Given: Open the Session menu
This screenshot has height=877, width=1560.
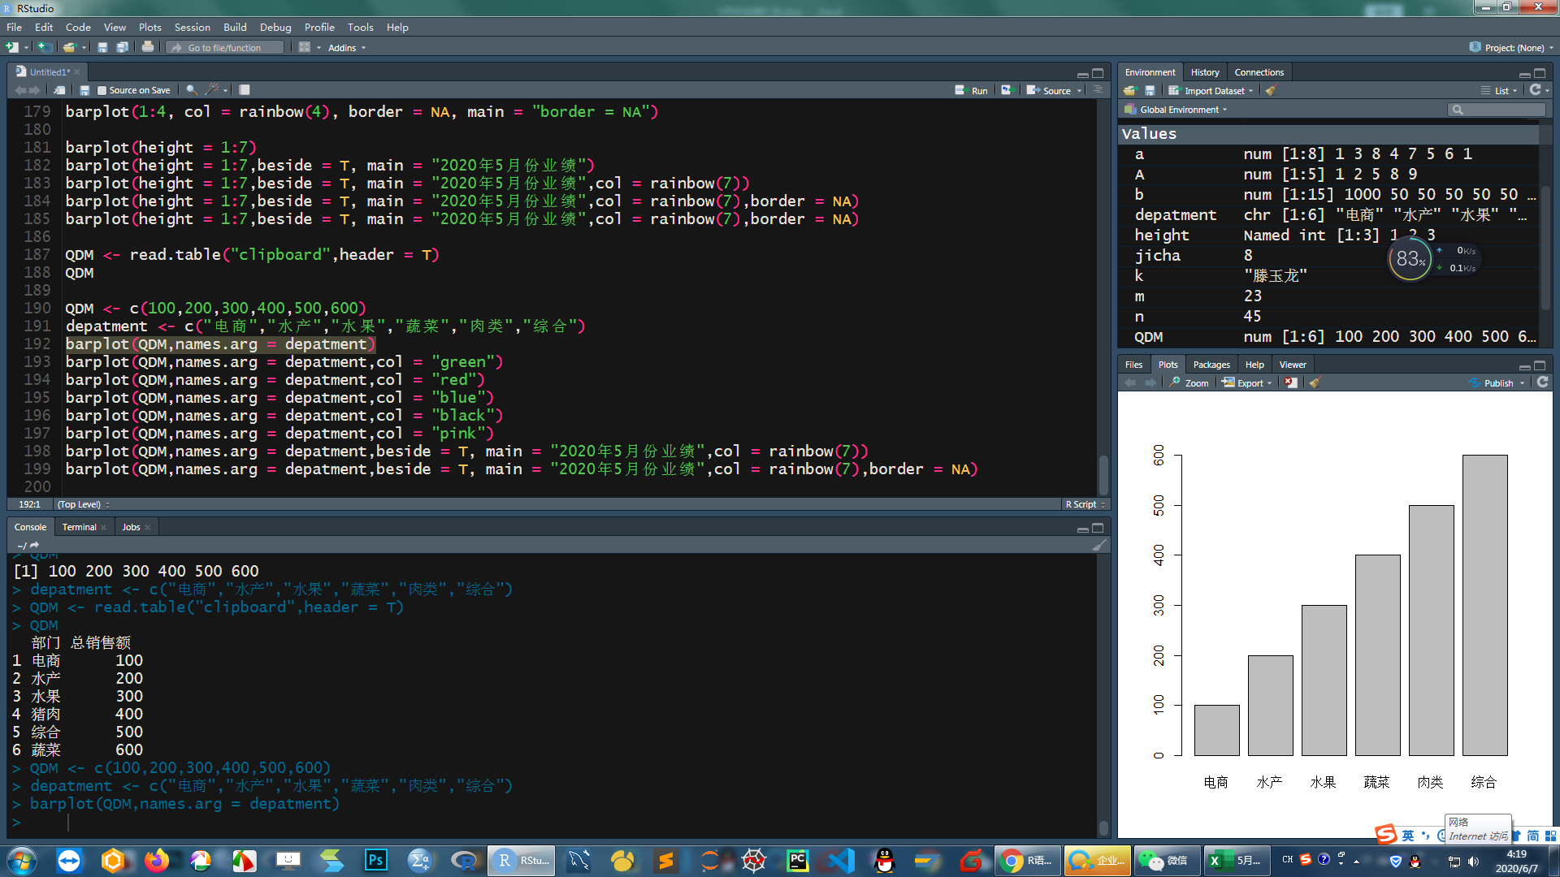Looking at the screenshot, I should pos(192,27).
